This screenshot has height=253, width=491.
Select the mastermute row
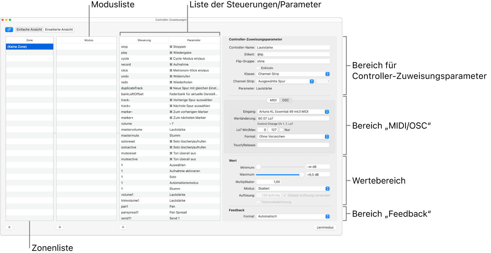(170, 135)
